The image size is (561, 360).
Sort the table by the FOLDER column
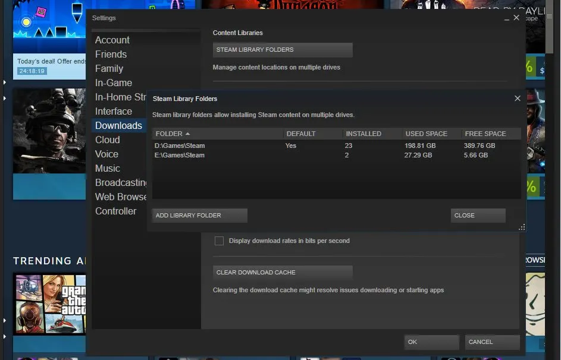(218, 134)
